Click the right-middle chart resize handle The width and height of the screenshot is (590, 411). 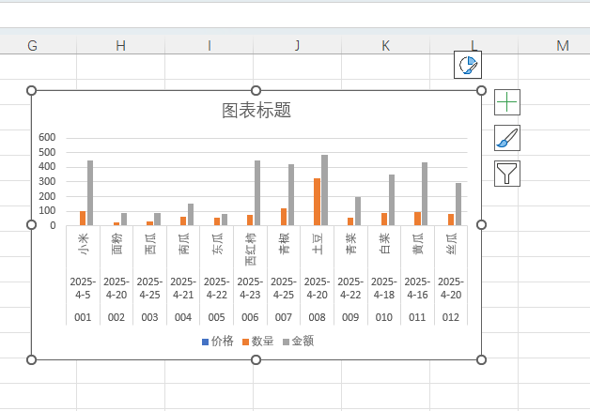(x=481, y=224)
